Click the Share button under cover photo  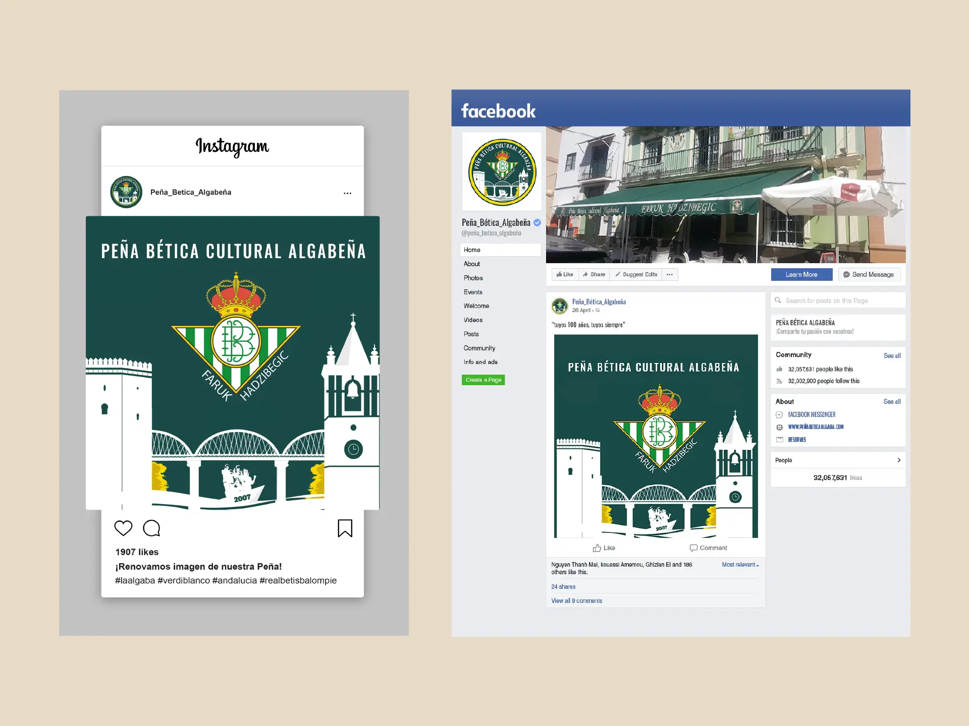click(594, 274)
